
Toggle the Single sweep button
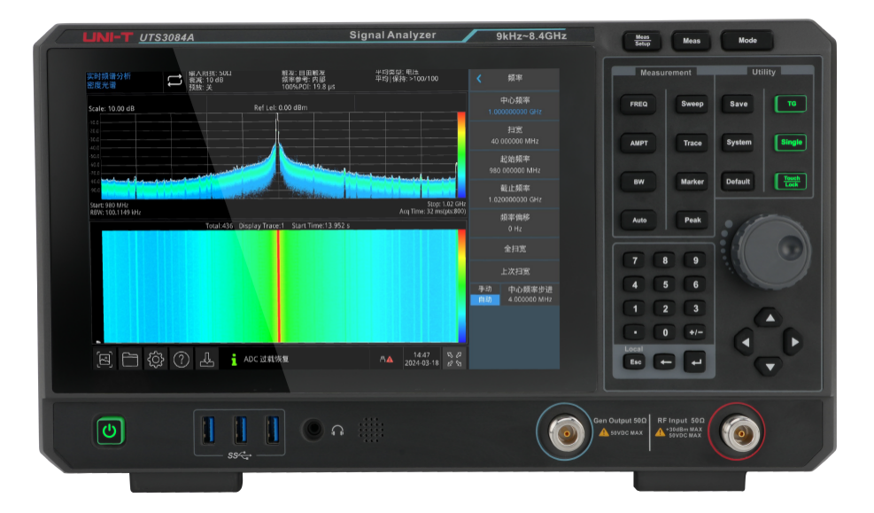(790, 143)
